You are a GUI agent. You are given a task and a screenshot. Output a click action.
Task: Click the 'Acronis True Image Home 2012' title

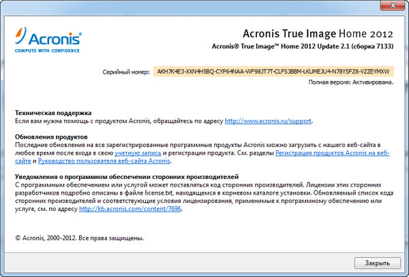pos(318,33)
